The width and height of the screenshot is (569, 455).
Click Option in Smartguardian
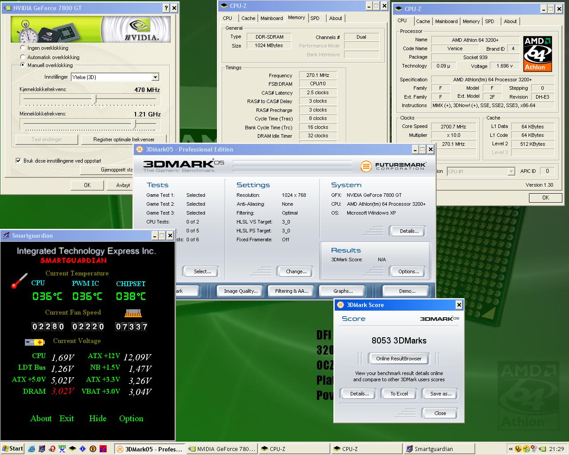click(x=131, y=419)
